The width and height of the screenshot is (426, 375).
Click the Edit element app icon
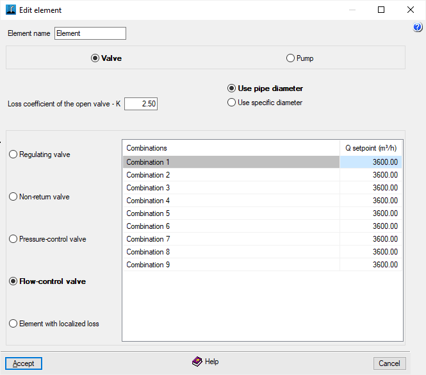[11, 10]
